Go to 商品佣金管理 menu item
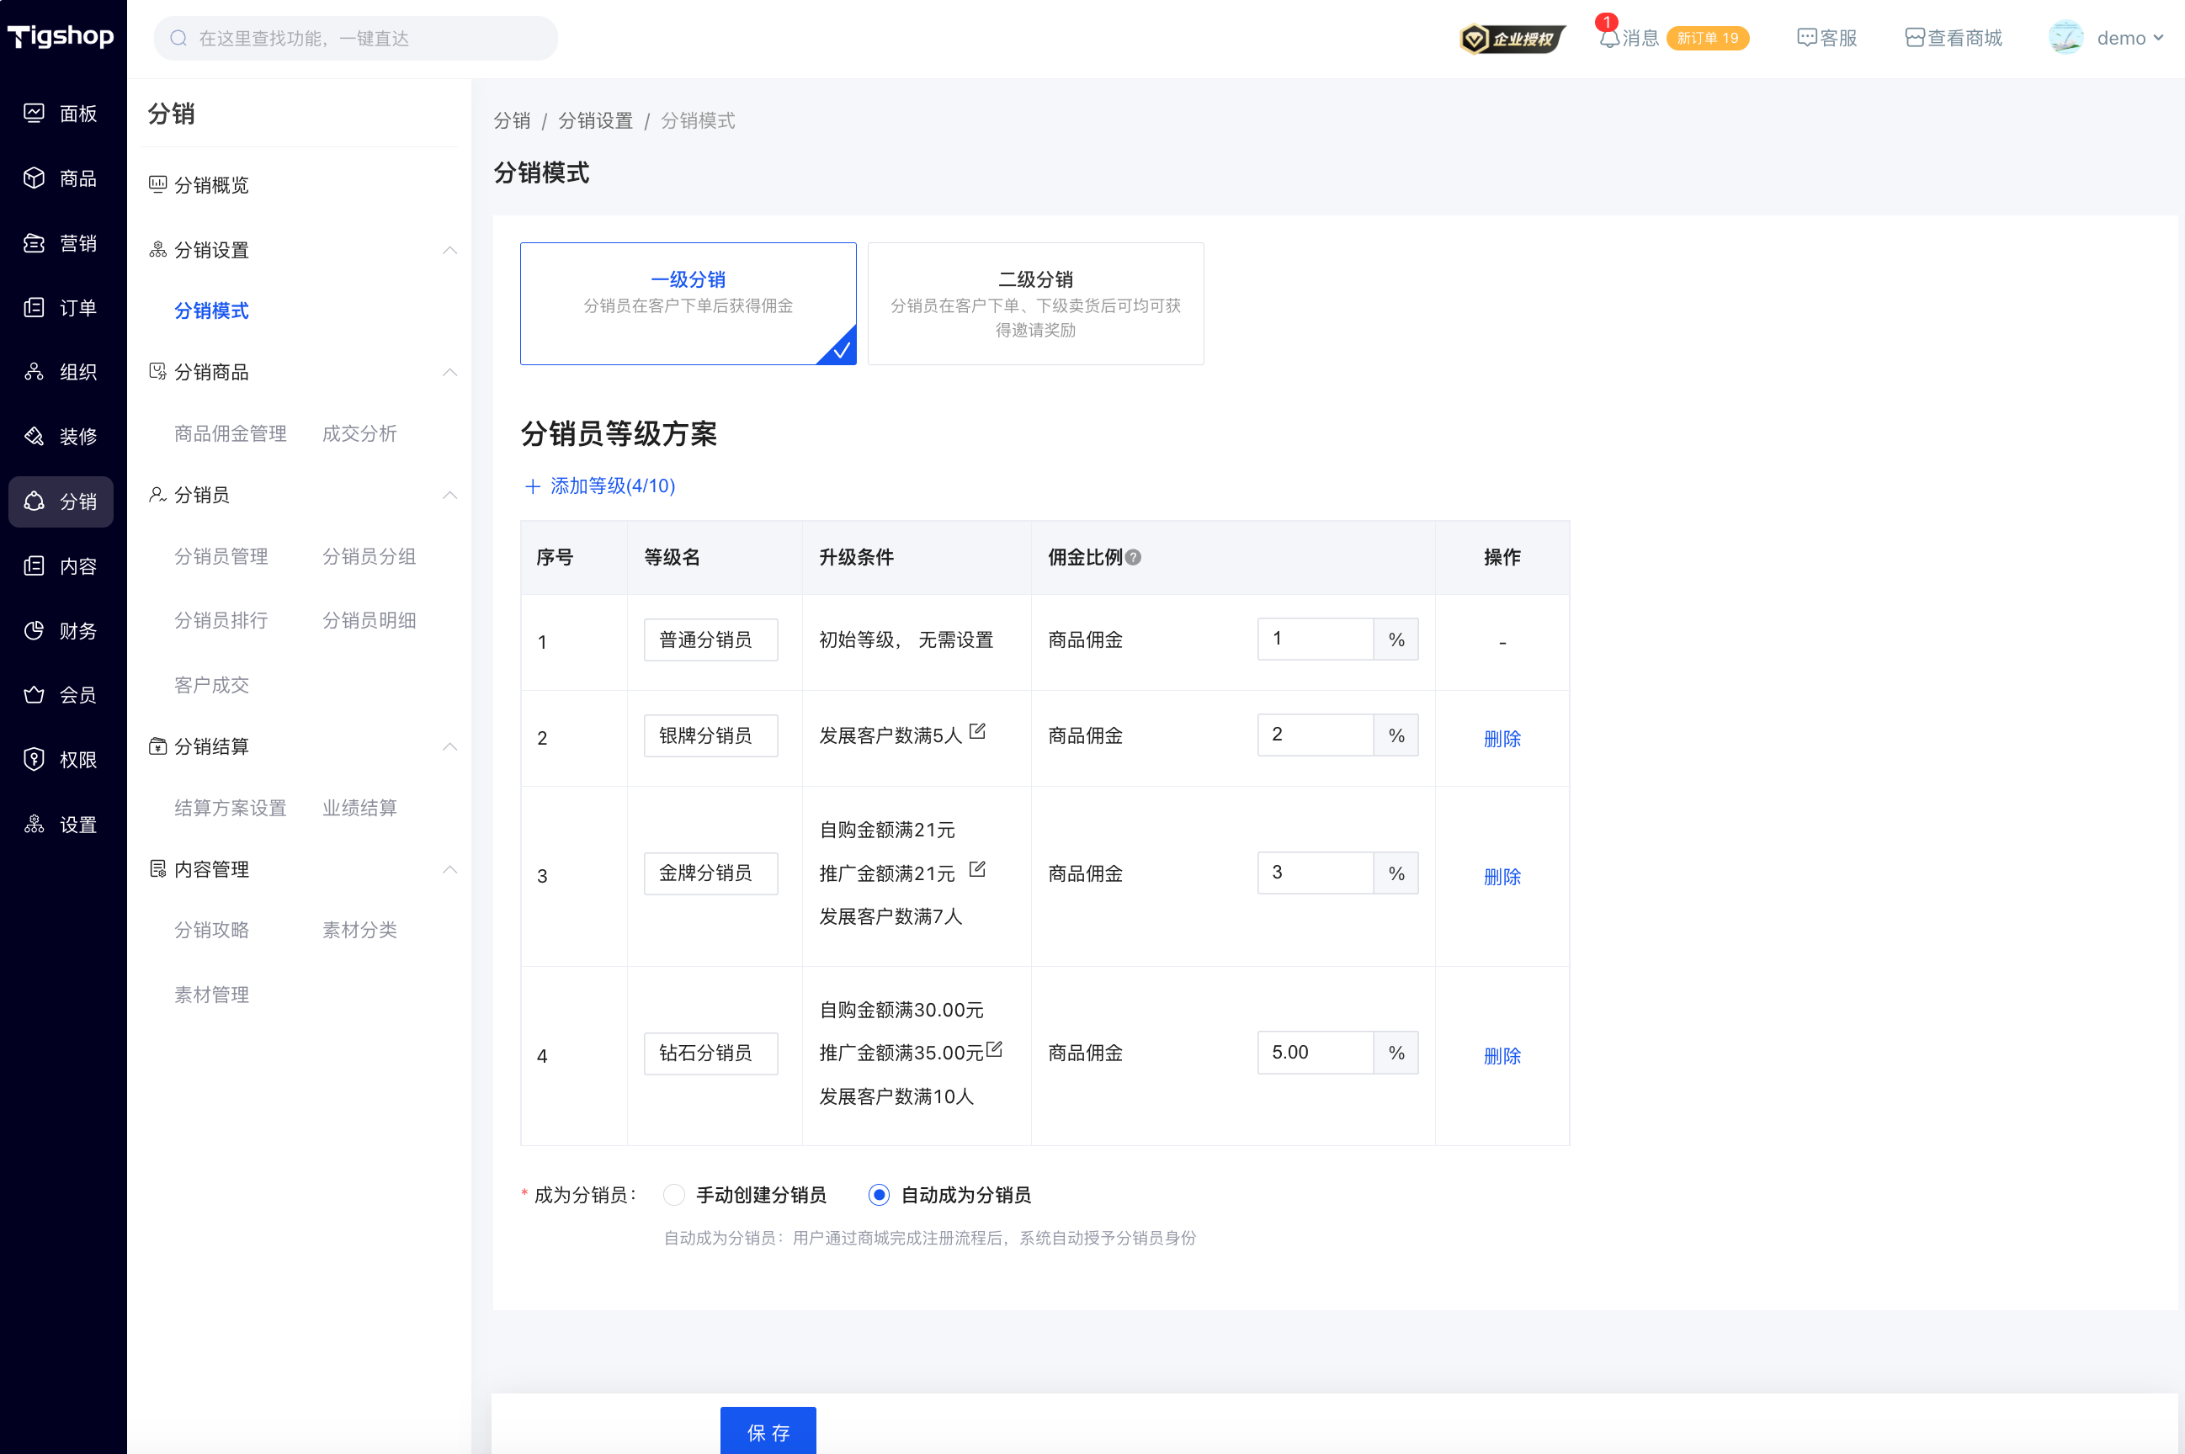This screenshot has height=1454, width=2185. pos(230,433)
